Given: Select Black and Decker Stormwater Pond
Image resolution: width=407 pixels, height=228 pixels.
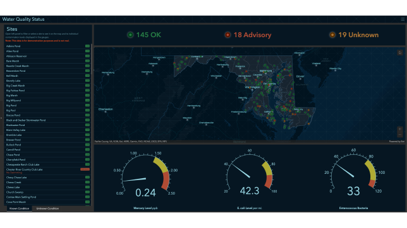Looking at the screenshot, I should [48, 120].
